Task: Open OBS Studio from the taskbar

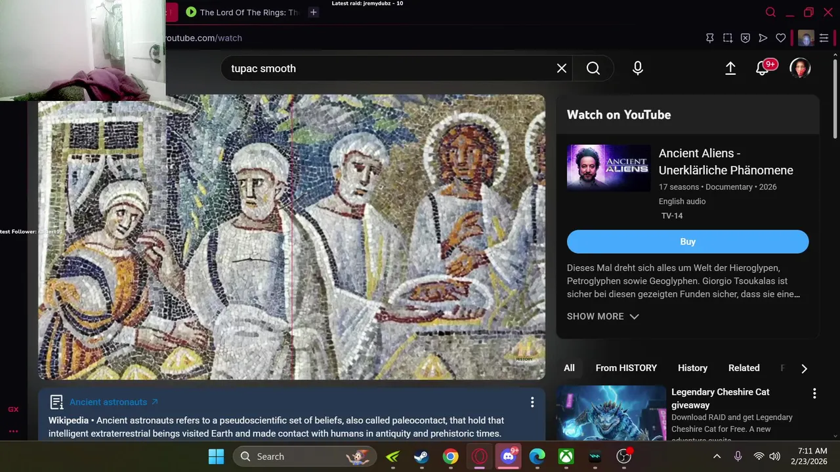Action: click(x=624, y=456)
